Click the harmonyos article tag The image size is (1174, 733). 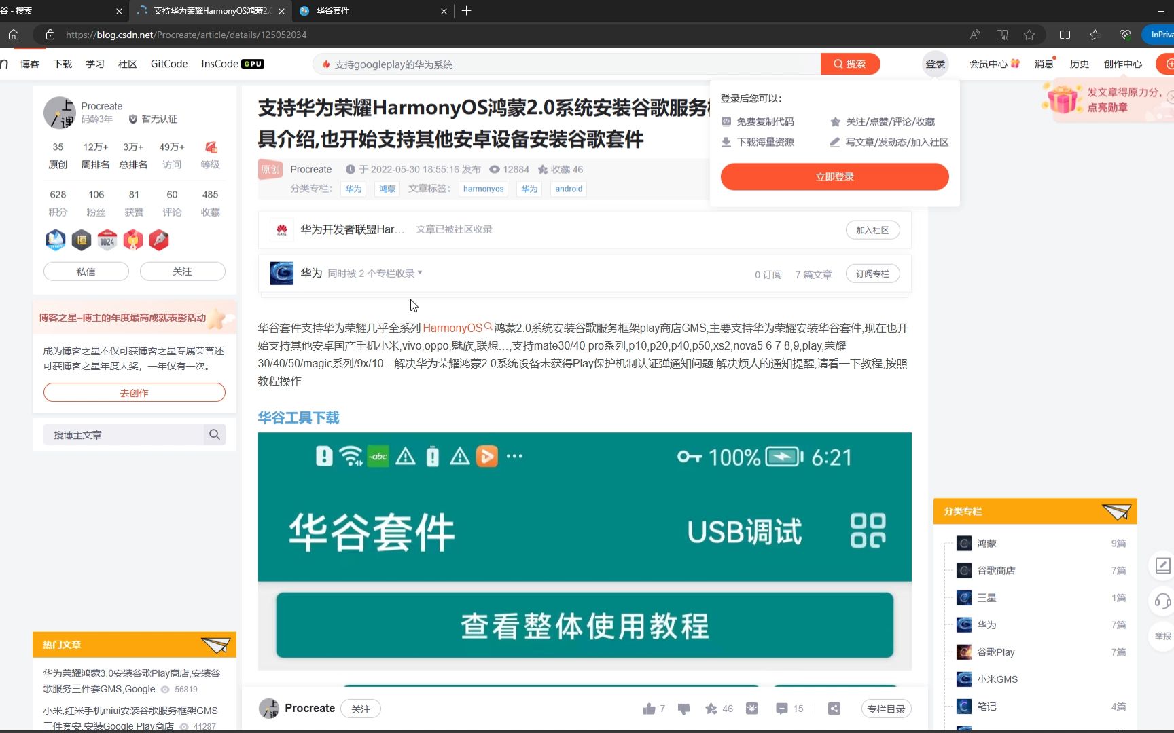483,189
